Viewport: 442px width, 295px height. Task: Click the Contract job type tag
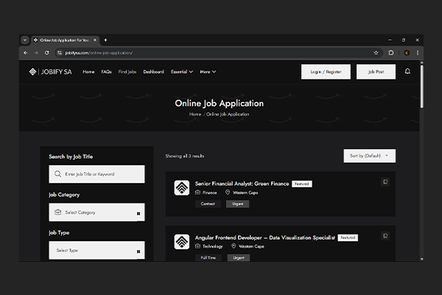coord(208,204)
